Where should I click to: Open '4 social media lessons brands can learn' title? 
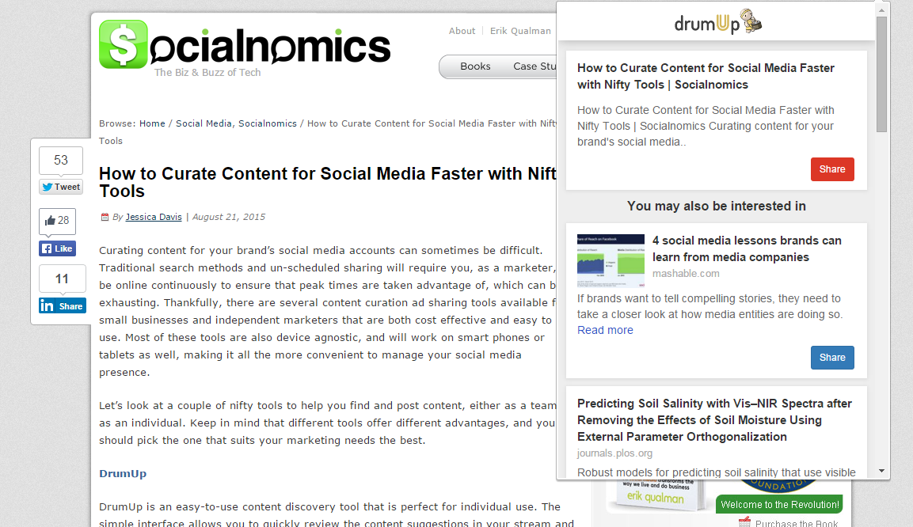point(747,249)
